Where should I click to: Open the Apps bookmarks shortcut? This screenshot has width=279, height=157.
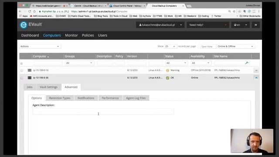(x=23, y=16)
